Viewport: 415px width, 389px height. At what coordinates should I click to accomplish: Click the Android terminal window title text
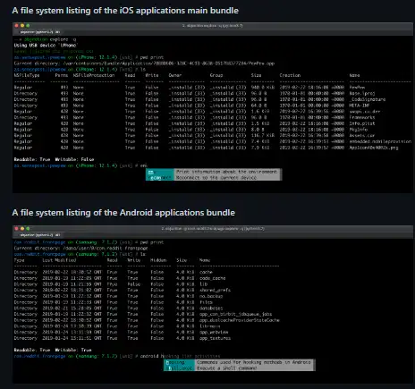213,229
